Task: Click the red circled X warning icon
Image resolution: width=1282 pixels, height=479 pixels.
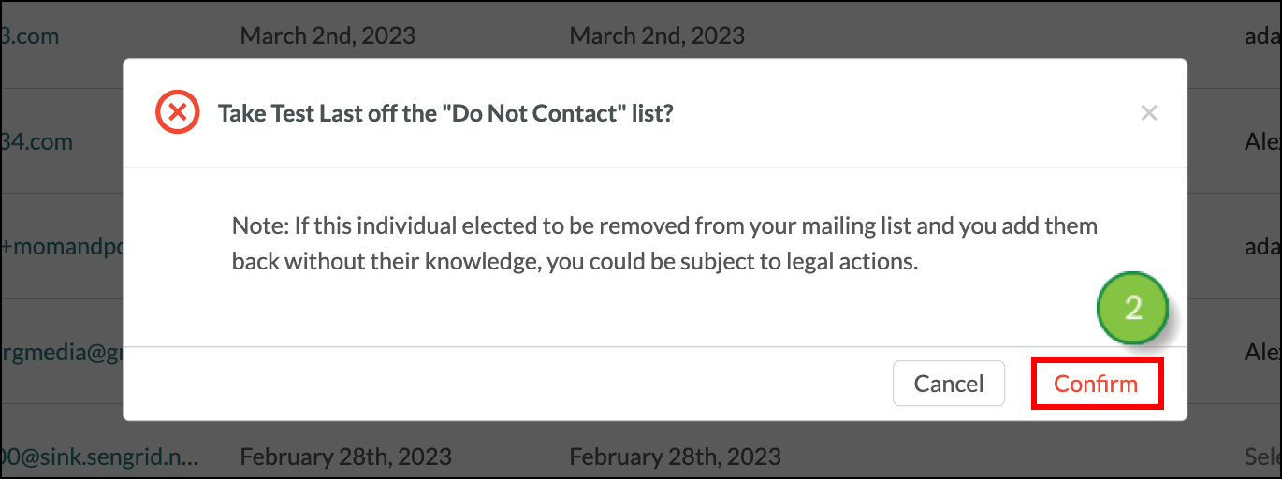Action: (177, 113)
